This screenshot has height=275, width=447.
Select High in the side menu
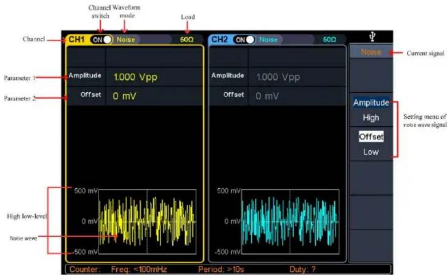371,117
